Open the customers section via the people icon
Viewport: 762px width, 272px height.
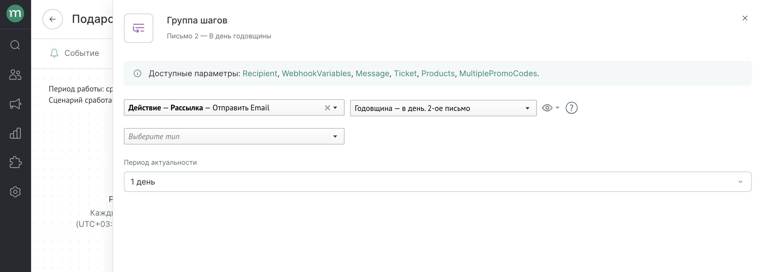point(15,75)
